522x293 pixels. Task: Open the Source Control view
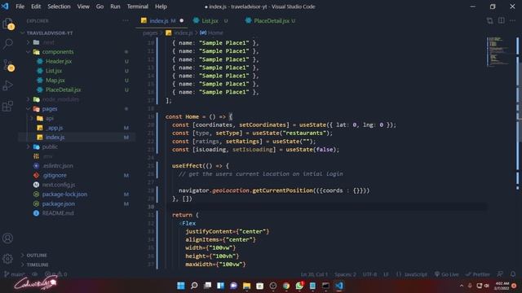(7, 65)
